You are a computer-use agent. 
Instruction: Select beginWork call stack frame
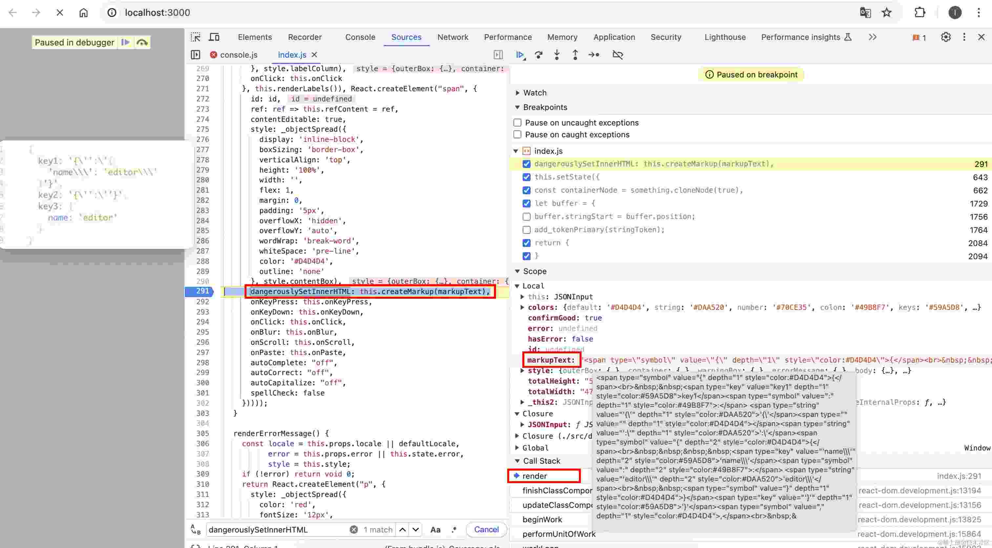[x=542, y=519]
